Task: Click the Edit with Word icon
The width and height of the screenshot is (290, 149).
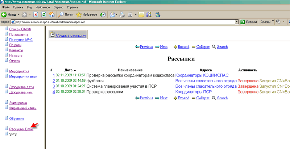Action: tap(130, 15)
